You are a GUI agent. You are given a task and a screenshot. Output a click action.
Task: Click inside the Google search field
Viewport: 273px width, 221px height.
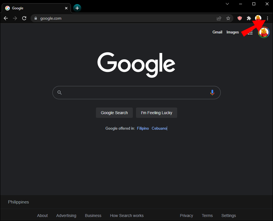[136, 93]
